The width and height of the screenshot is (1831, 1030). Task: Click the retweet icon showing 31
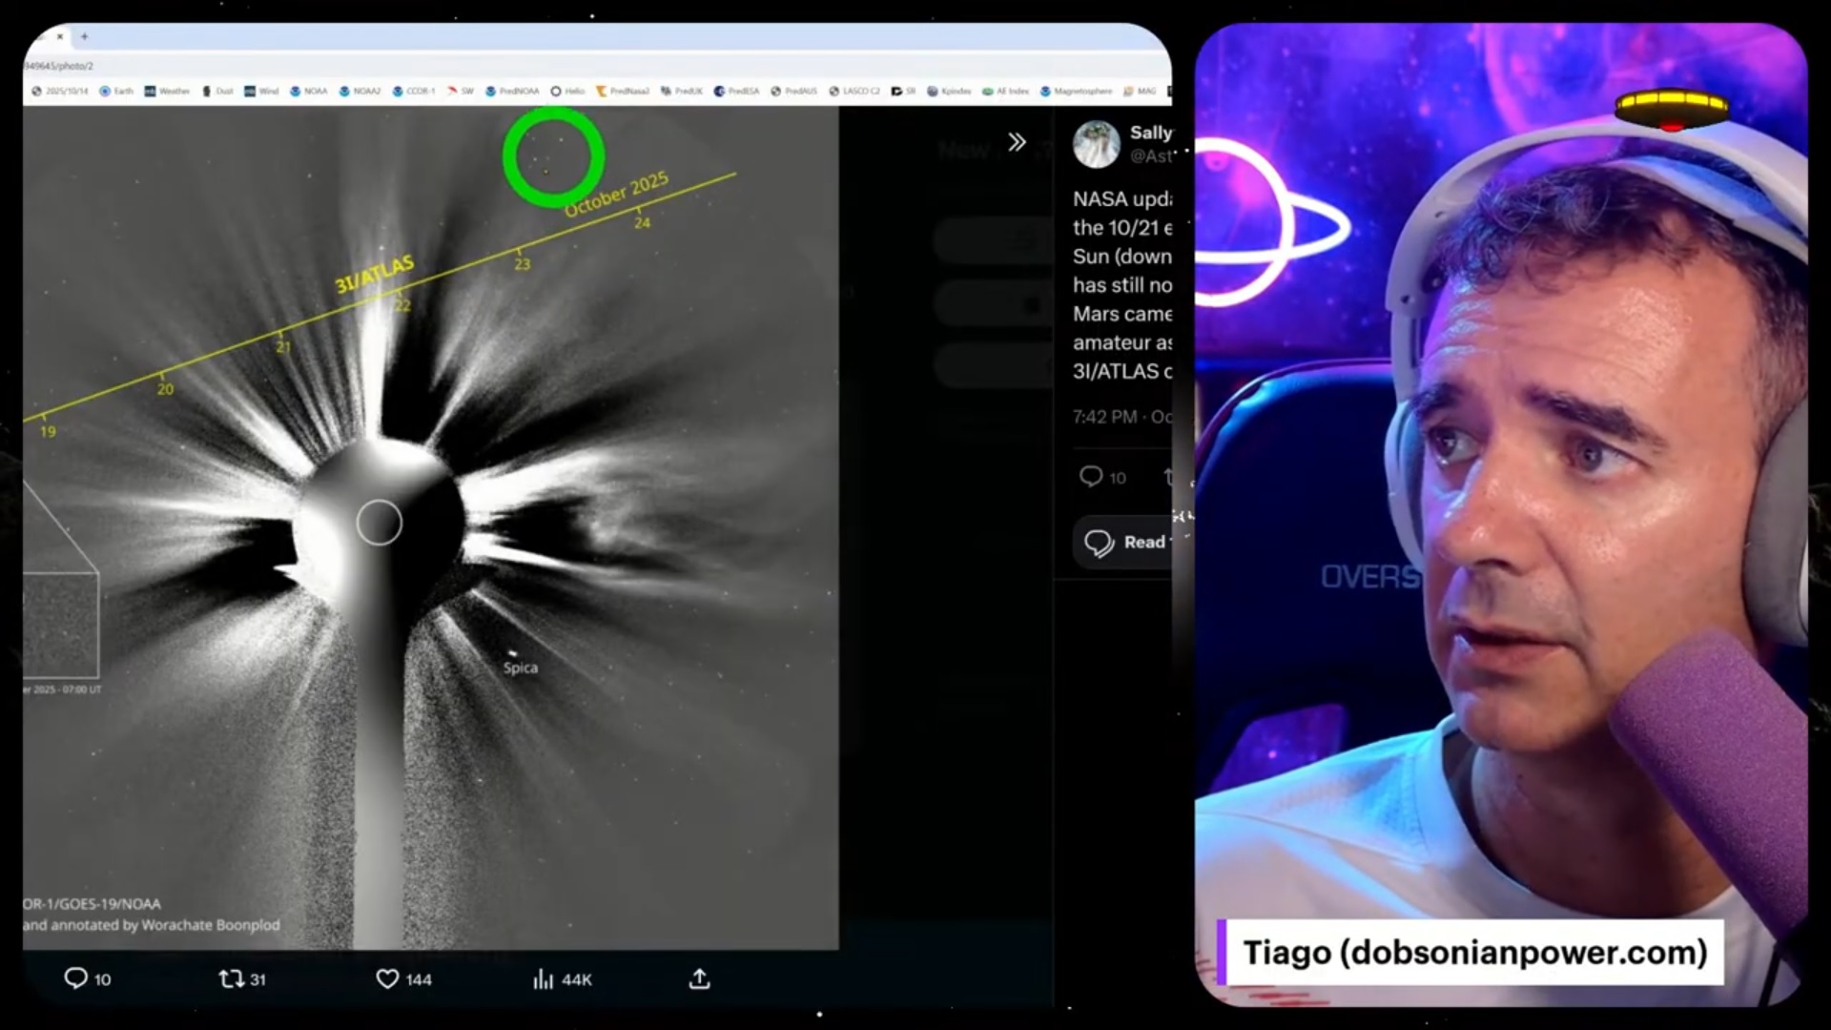pos(231,978)
